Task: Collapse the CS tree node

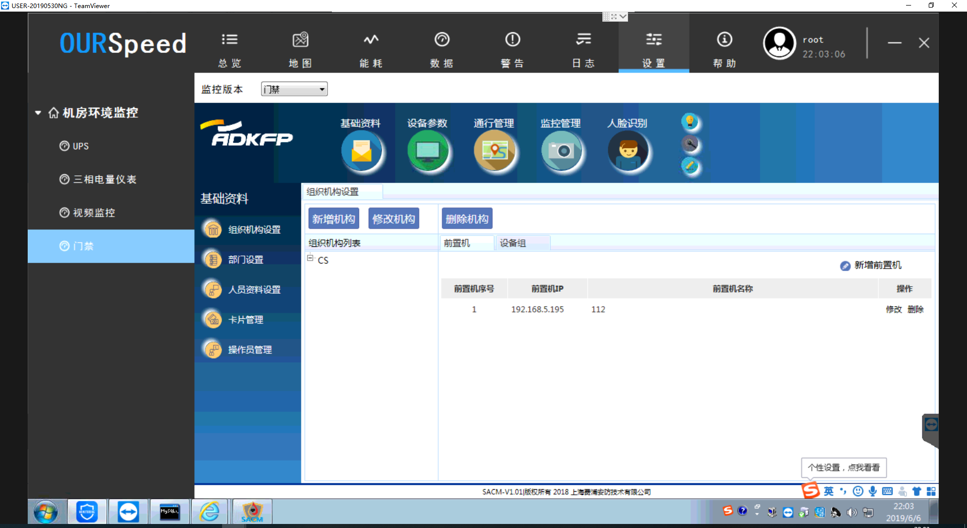Action: coord(310,258)
